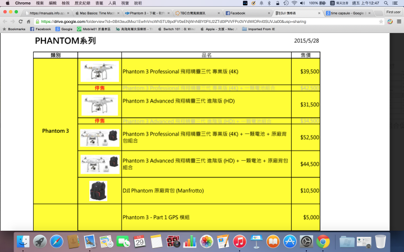
Task: Open the Mobile01 bookmark
Action: click(x=94, y=29)
